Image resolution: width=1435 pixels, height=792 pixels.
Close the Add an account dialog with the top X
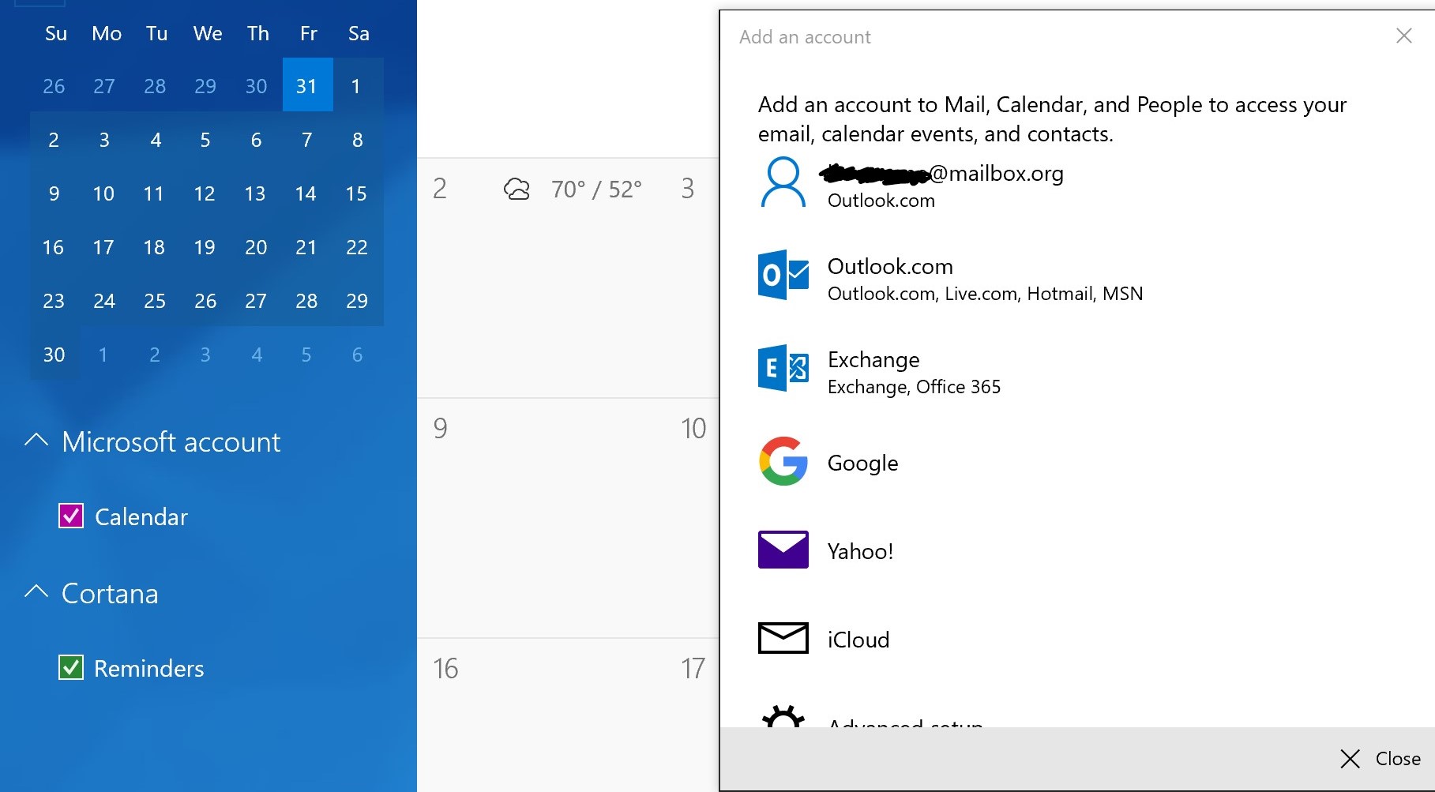(1403, 36)
